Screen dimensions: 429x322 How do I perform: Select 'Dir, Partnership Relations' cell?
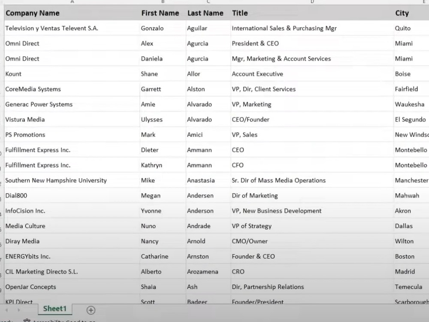[312, 287]
